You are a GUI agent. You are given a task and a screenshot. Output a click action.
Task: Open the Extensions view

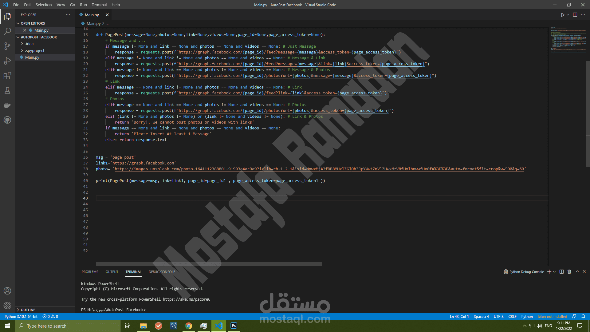(x=7, y=76)
